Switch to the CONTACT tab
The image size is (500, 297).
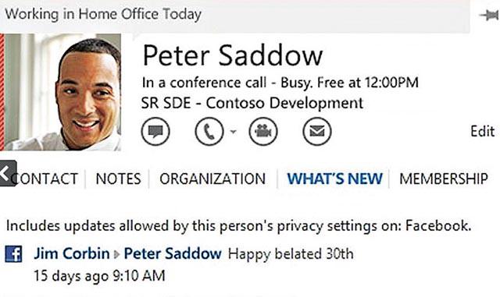pos(45,179)
